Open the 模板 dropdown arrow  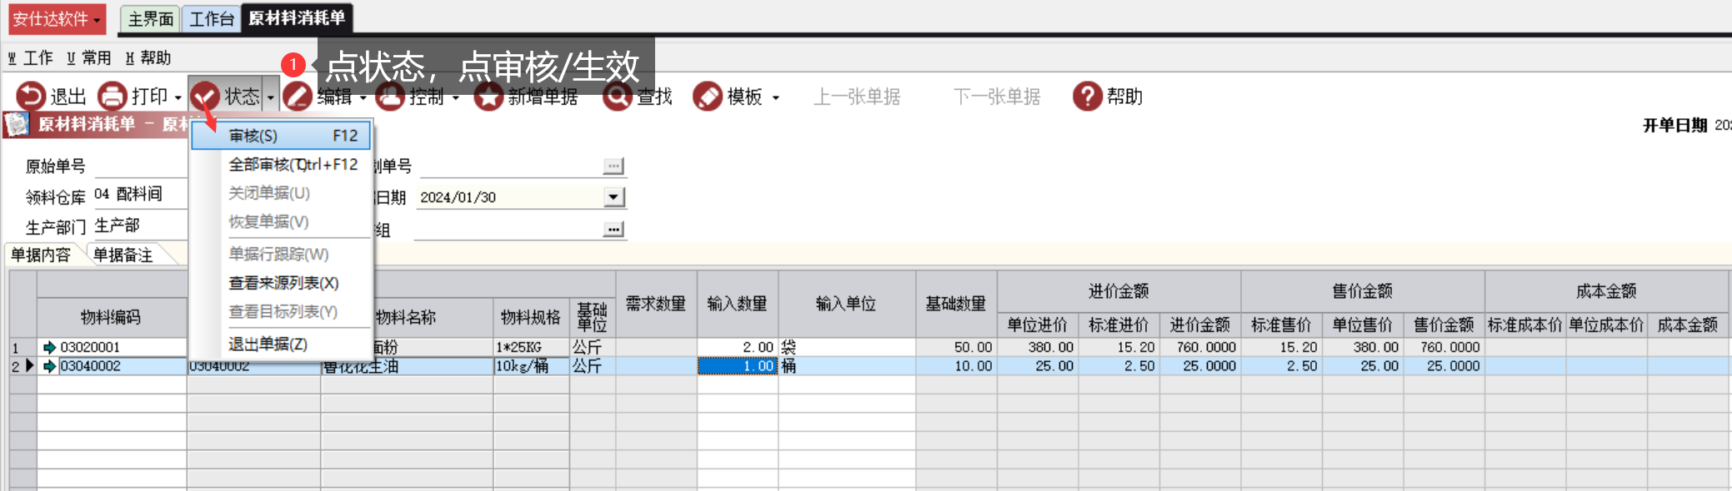click(775, 98)
